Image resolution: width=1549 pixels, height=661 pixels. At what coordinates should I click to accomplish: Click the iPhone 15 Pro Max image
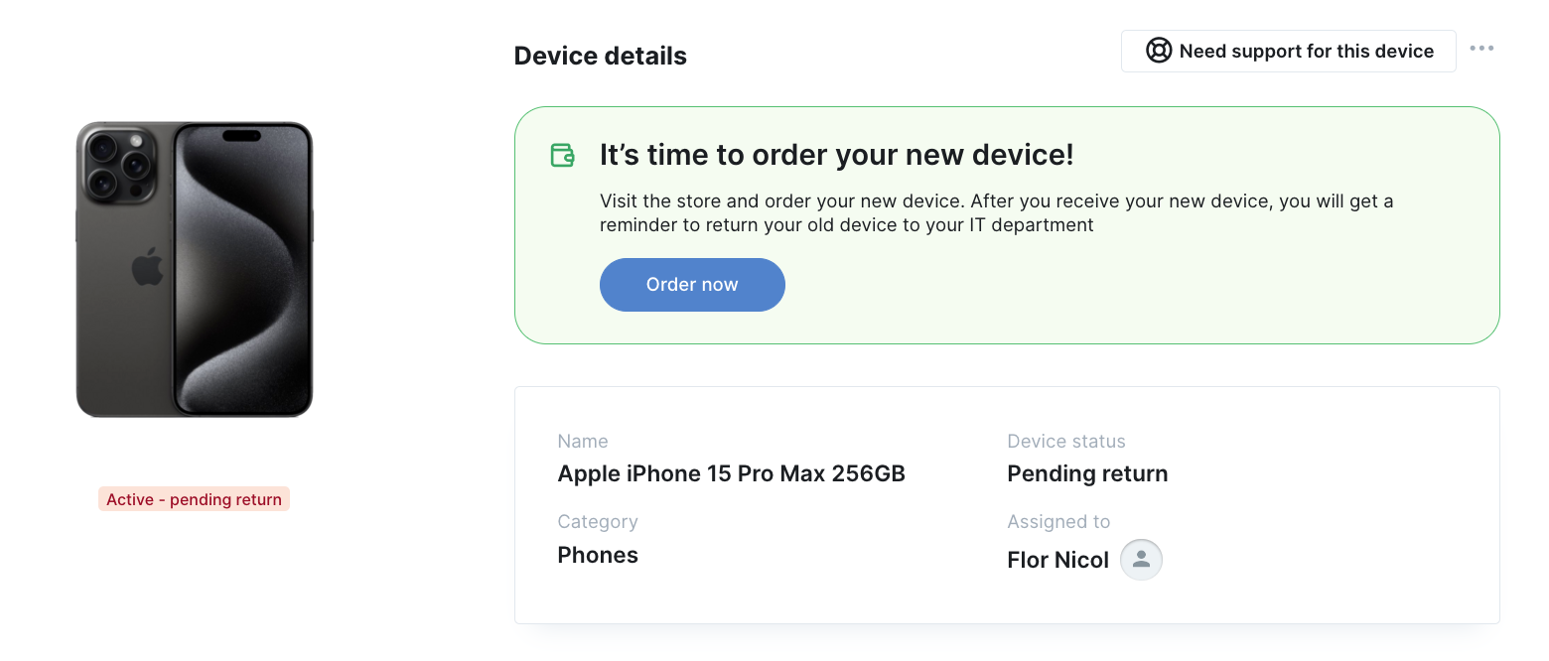point(195,269)
